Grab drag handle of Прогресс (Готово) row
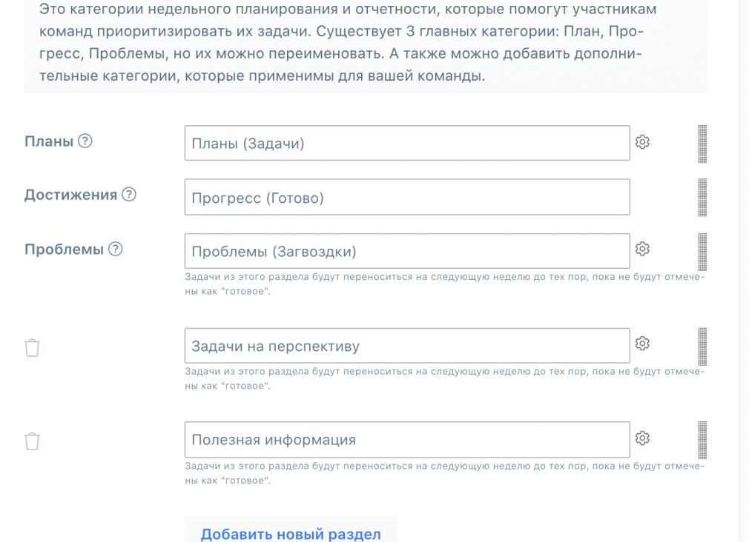 click(x=702, y=198)
